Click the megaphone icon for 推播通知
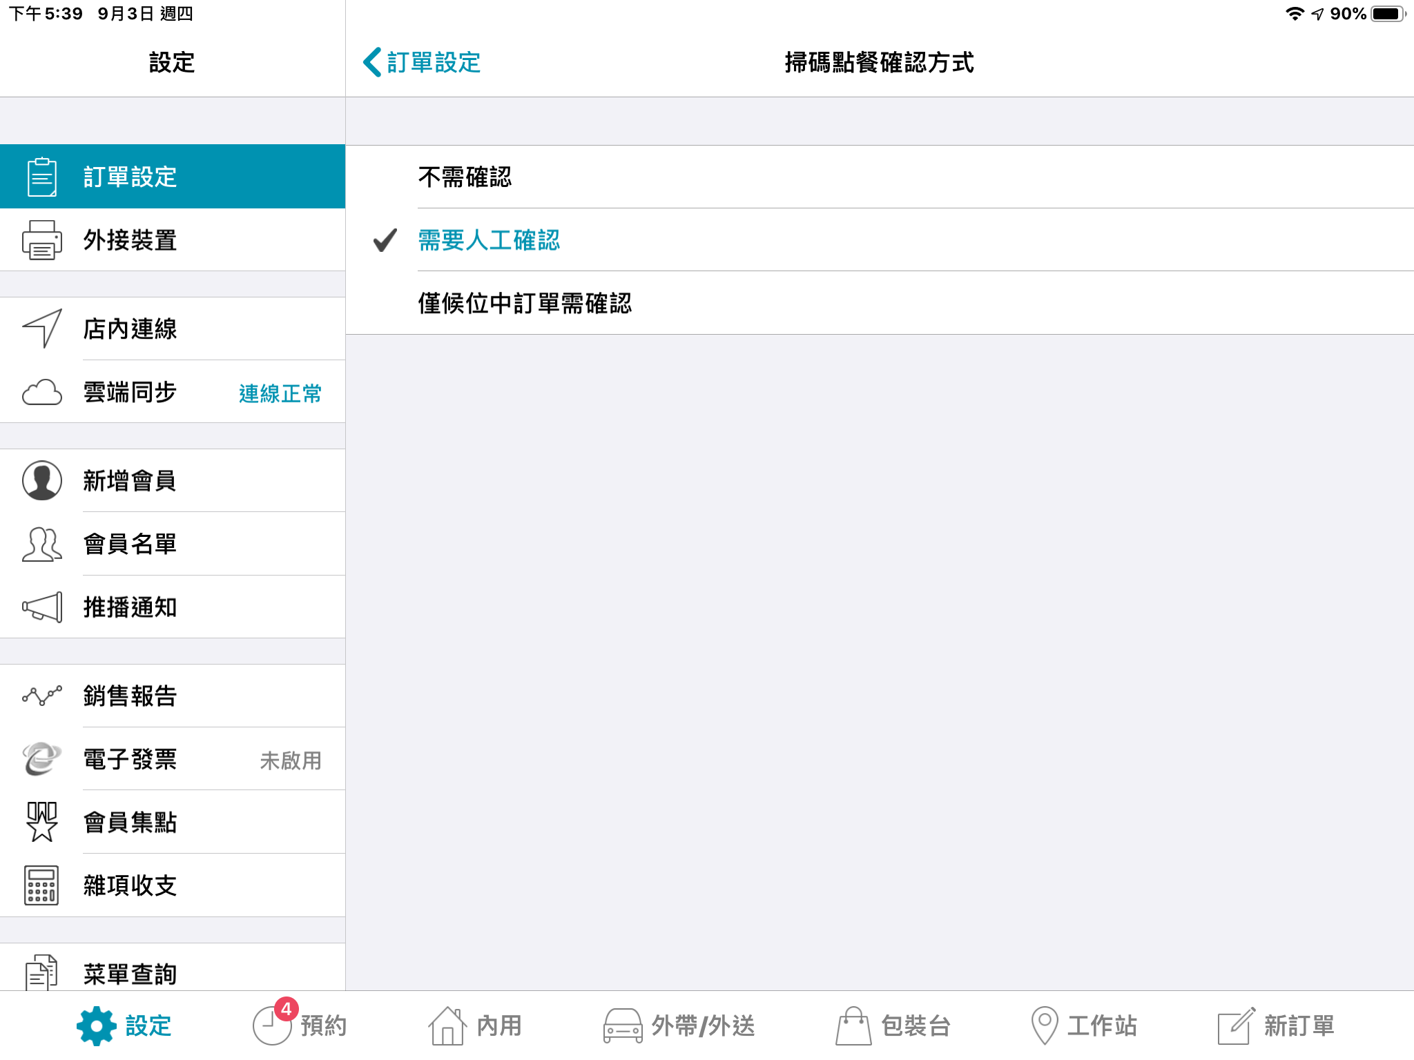 tap(41, 607)
